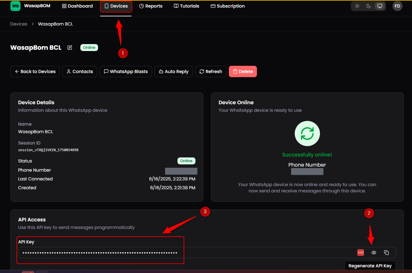Image resolution: width=412 pixels, height=273 pixels.
Task: Click the Status Online badge in details
Action: [186, 161]
